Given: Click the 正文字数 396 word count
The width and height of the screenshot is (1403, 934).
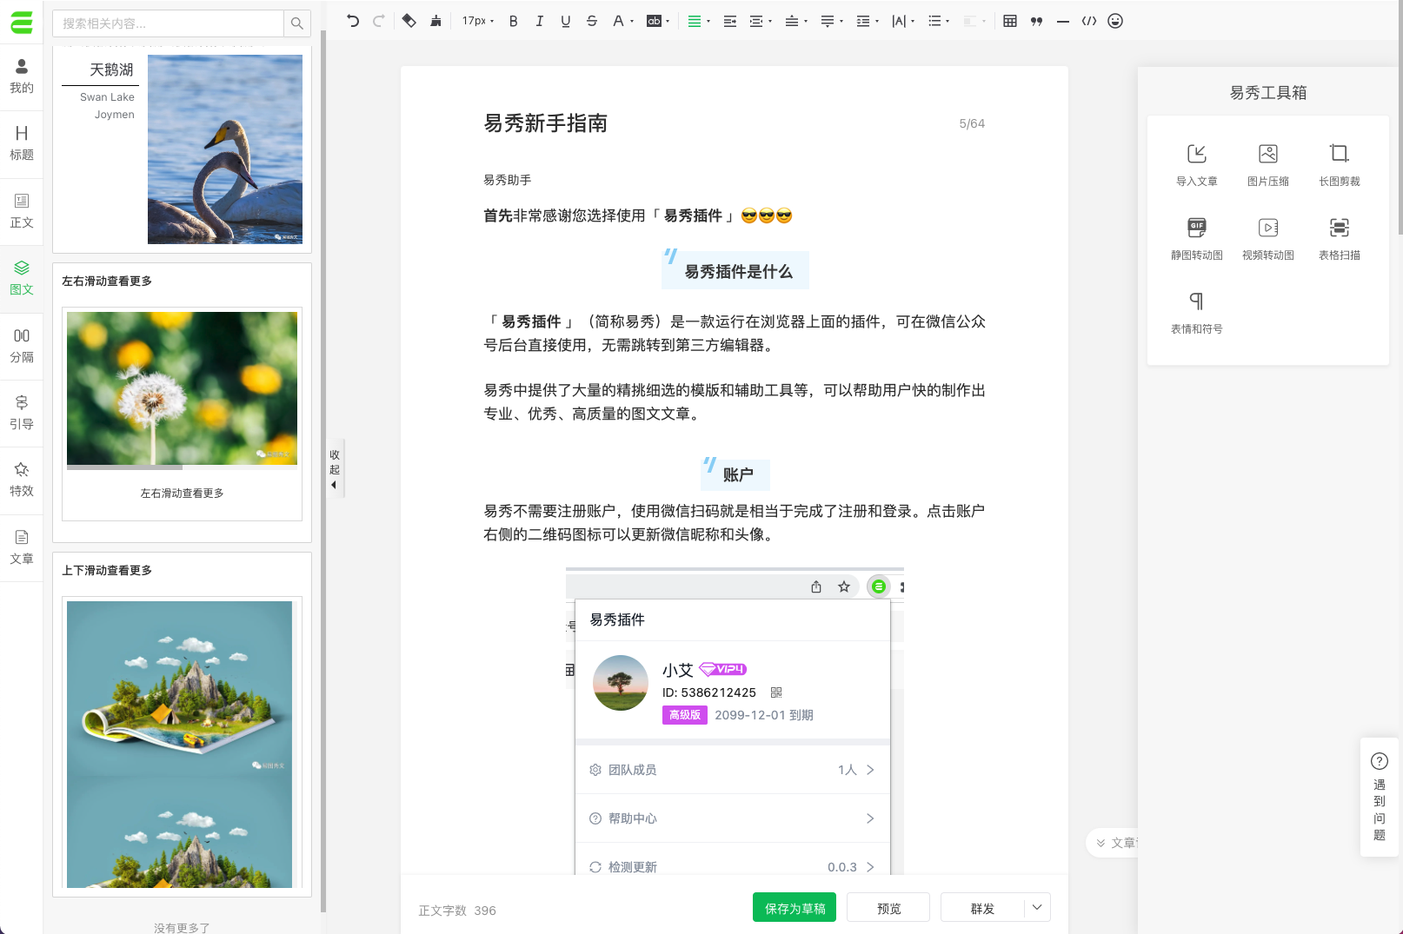Looking at the screenshot, I should 457,911.
